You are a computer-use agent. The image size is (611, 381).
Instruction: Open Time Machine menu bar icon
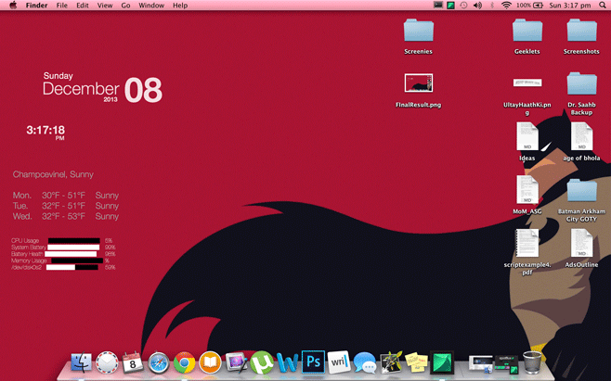(x=463, y=6)
